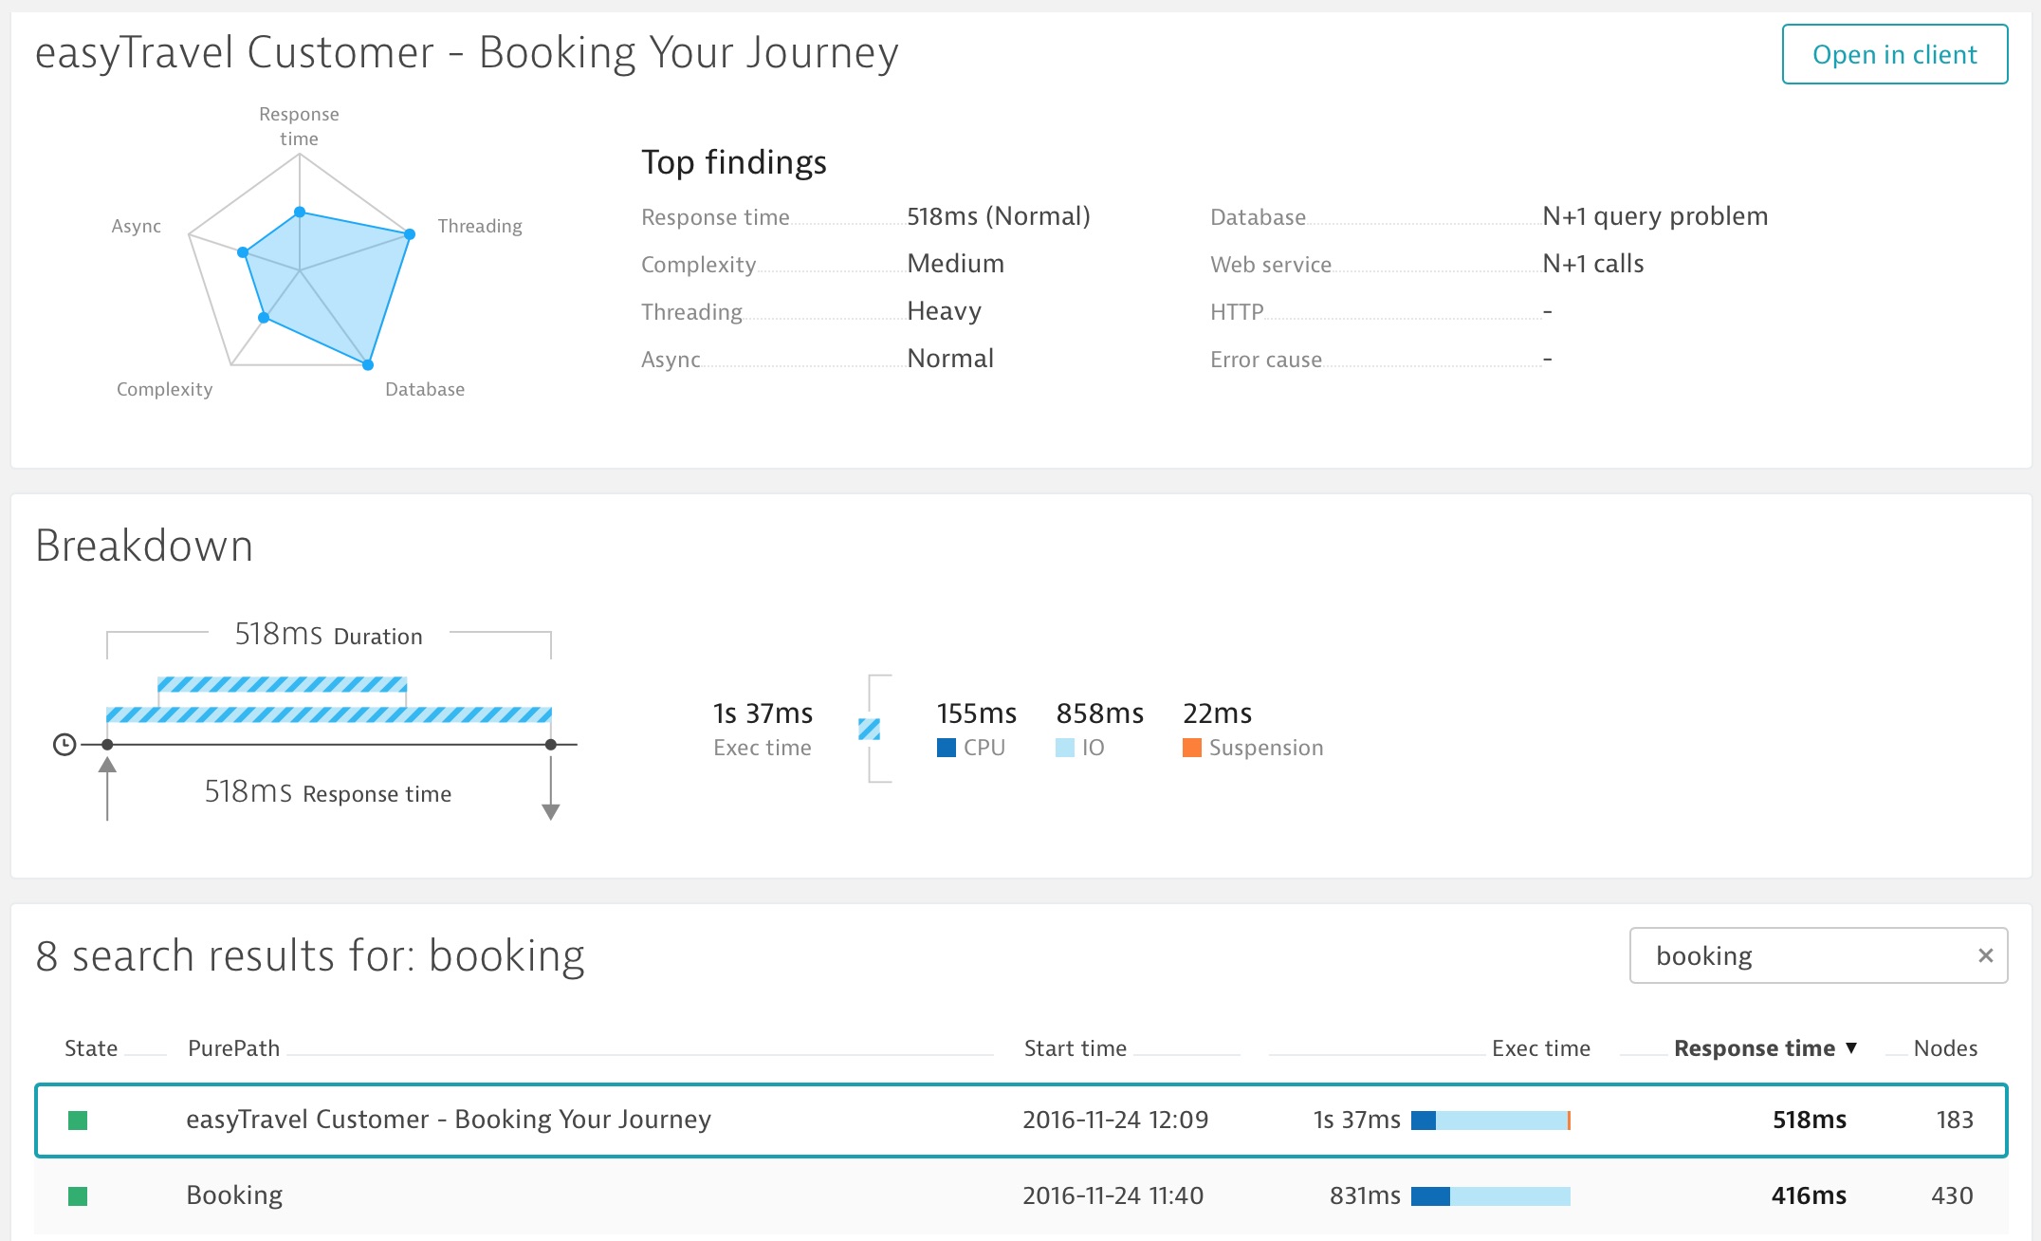Click the upper striped duration bar
The width and height of the screenshot is (2041, 1241).
(x=282, y=685)
